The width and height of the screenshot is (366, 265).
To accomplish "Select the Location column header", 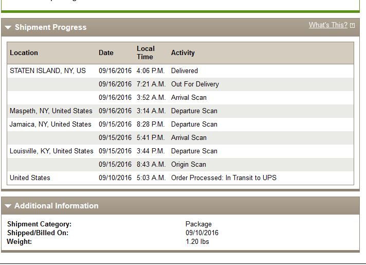I will point(24,53).
